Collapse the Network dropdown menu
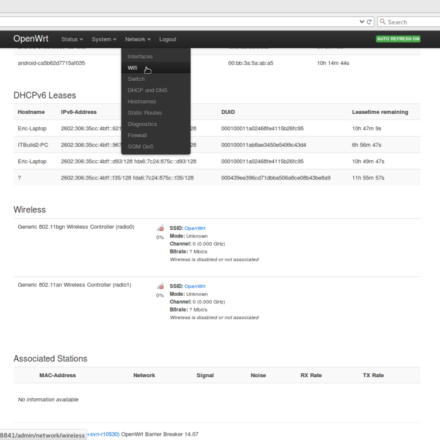Viewport: 440px width, 440px height. (138, 39)
